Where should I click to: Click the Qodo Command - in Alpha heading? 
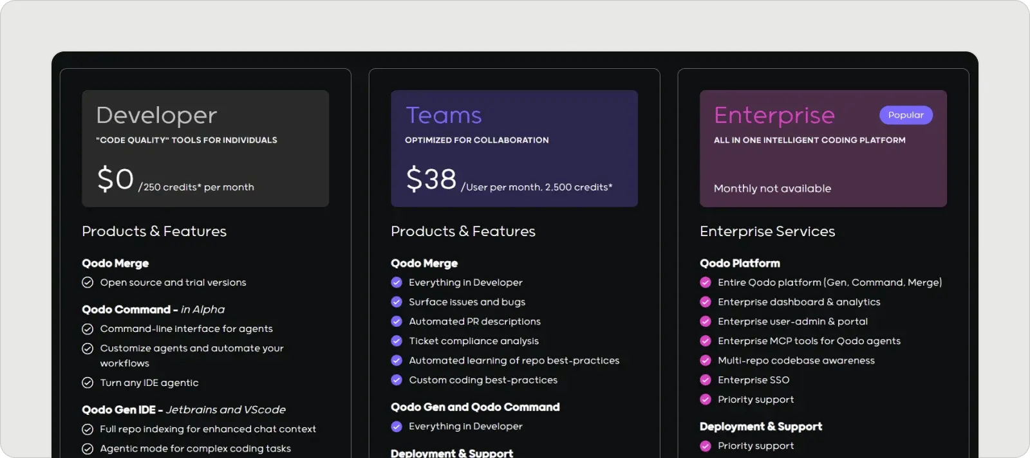[153, 309]
